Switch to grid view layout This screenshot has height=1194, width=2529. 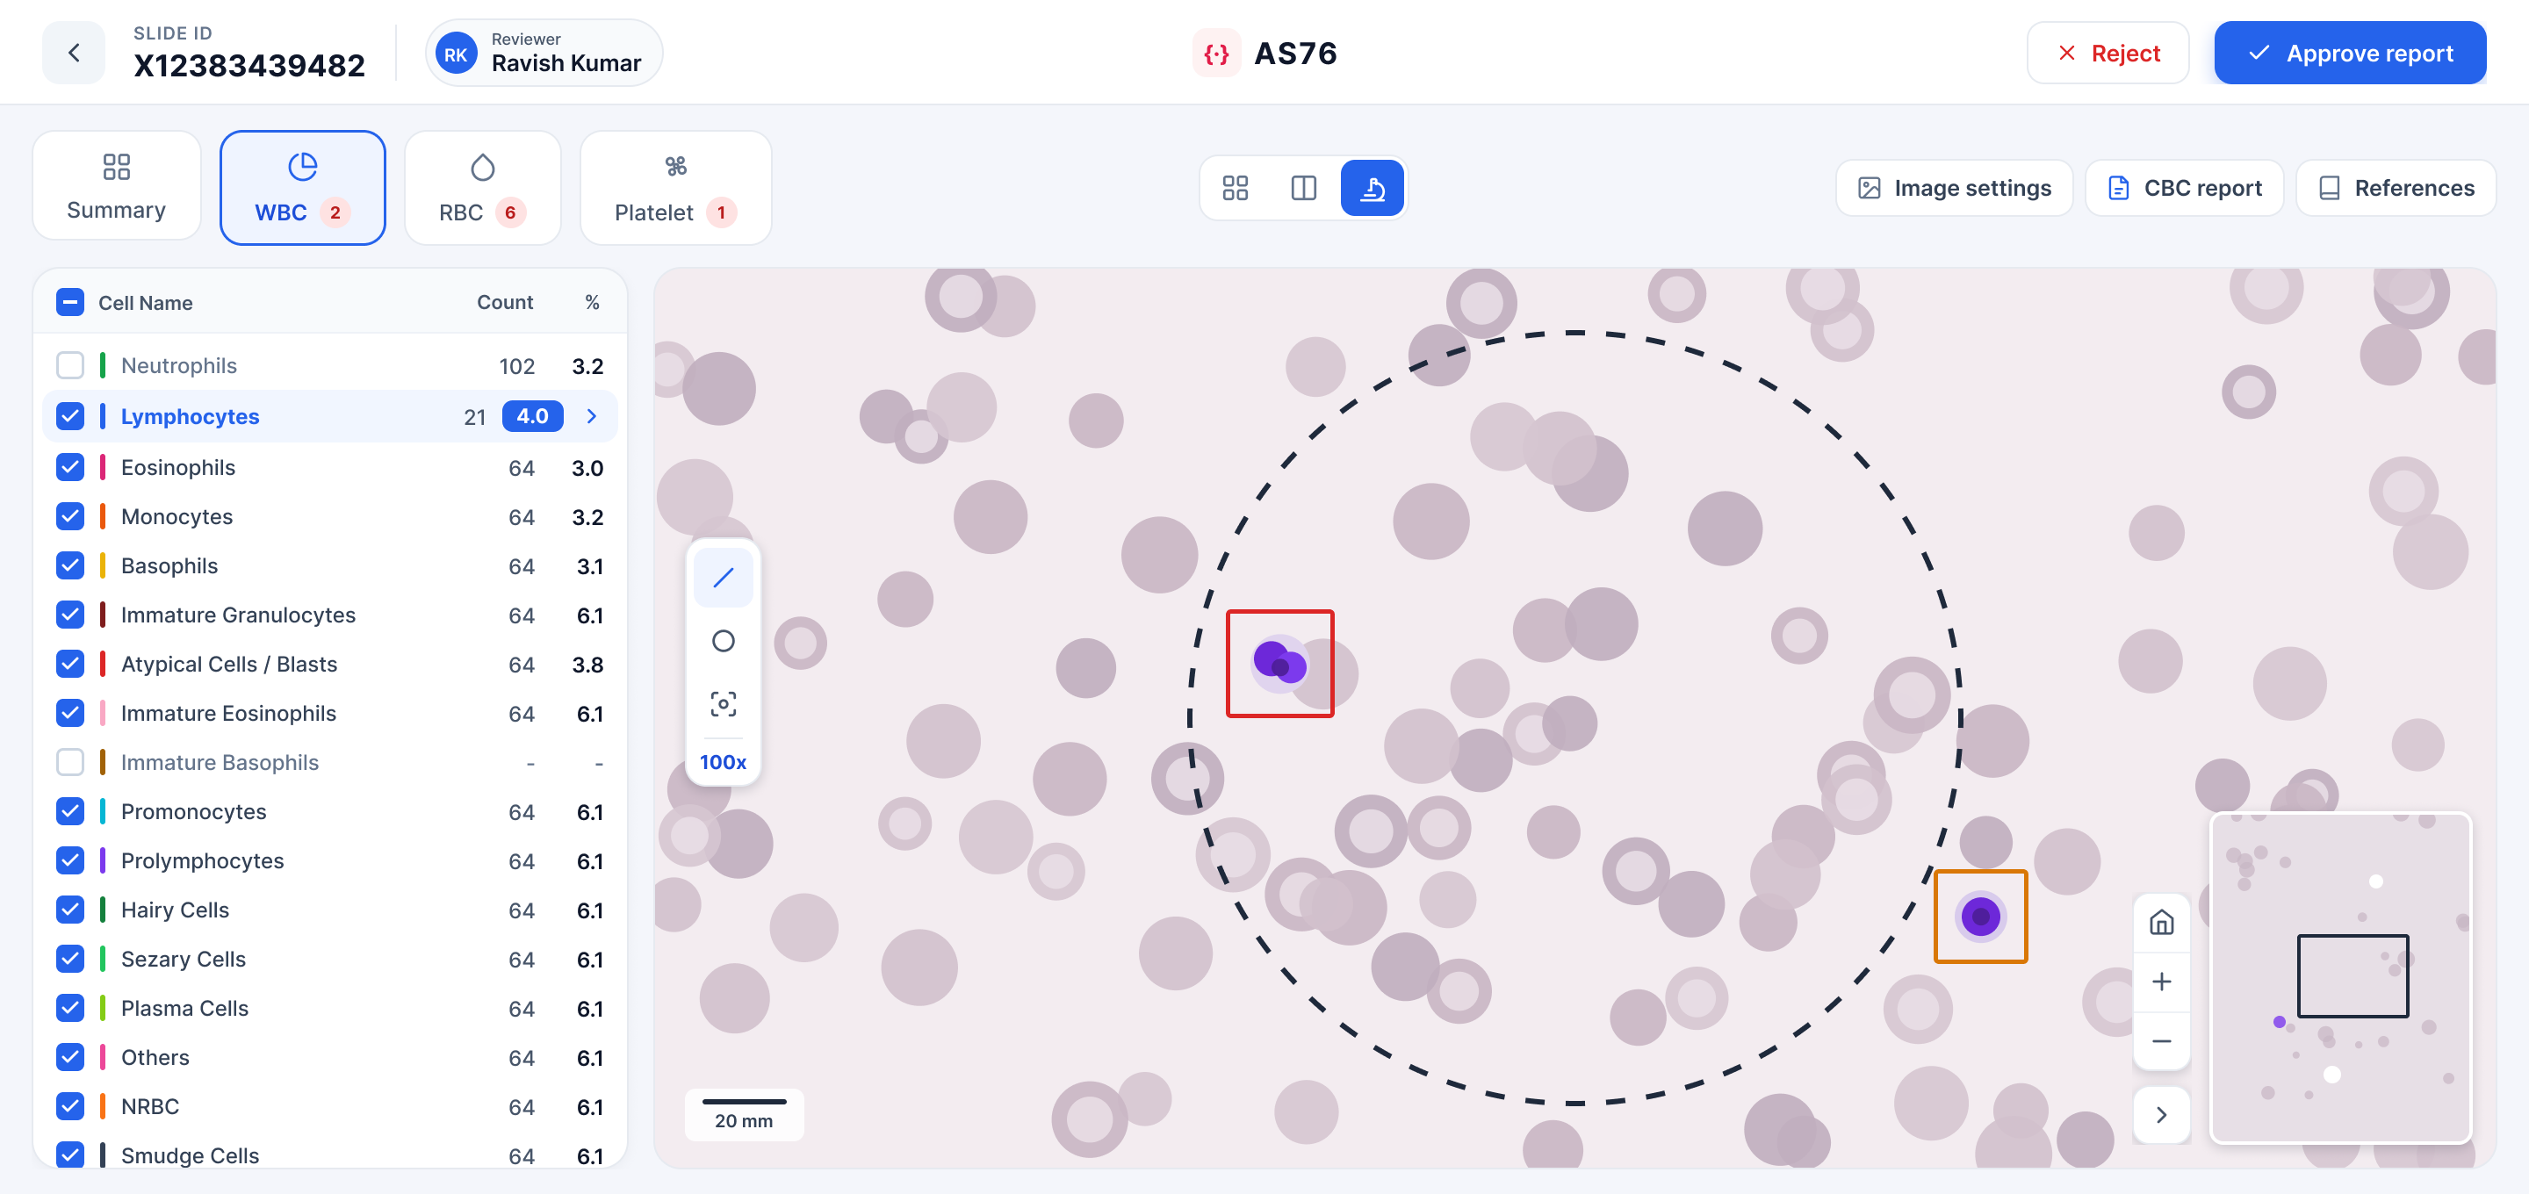(x=1235, y=188)
